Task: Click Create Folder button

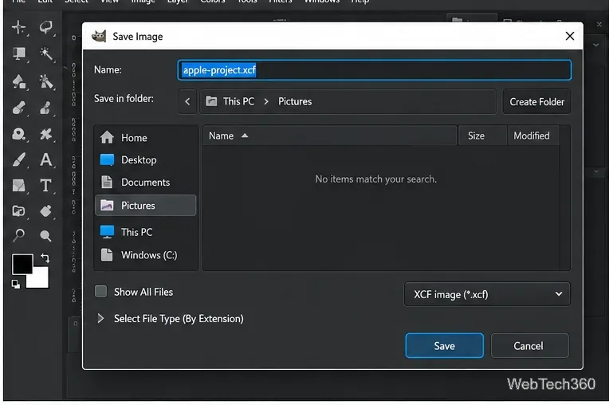Action: coord(536,102)
